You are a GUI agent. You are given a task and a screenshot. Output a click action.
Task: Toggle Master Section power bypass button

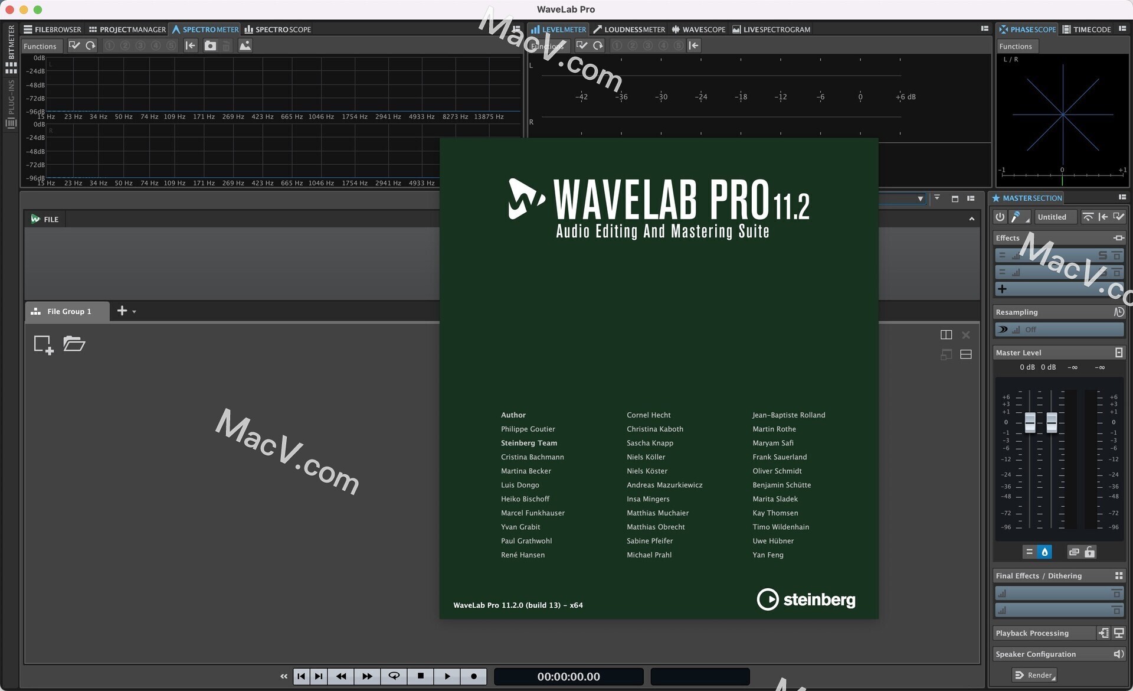[1000, 217]
